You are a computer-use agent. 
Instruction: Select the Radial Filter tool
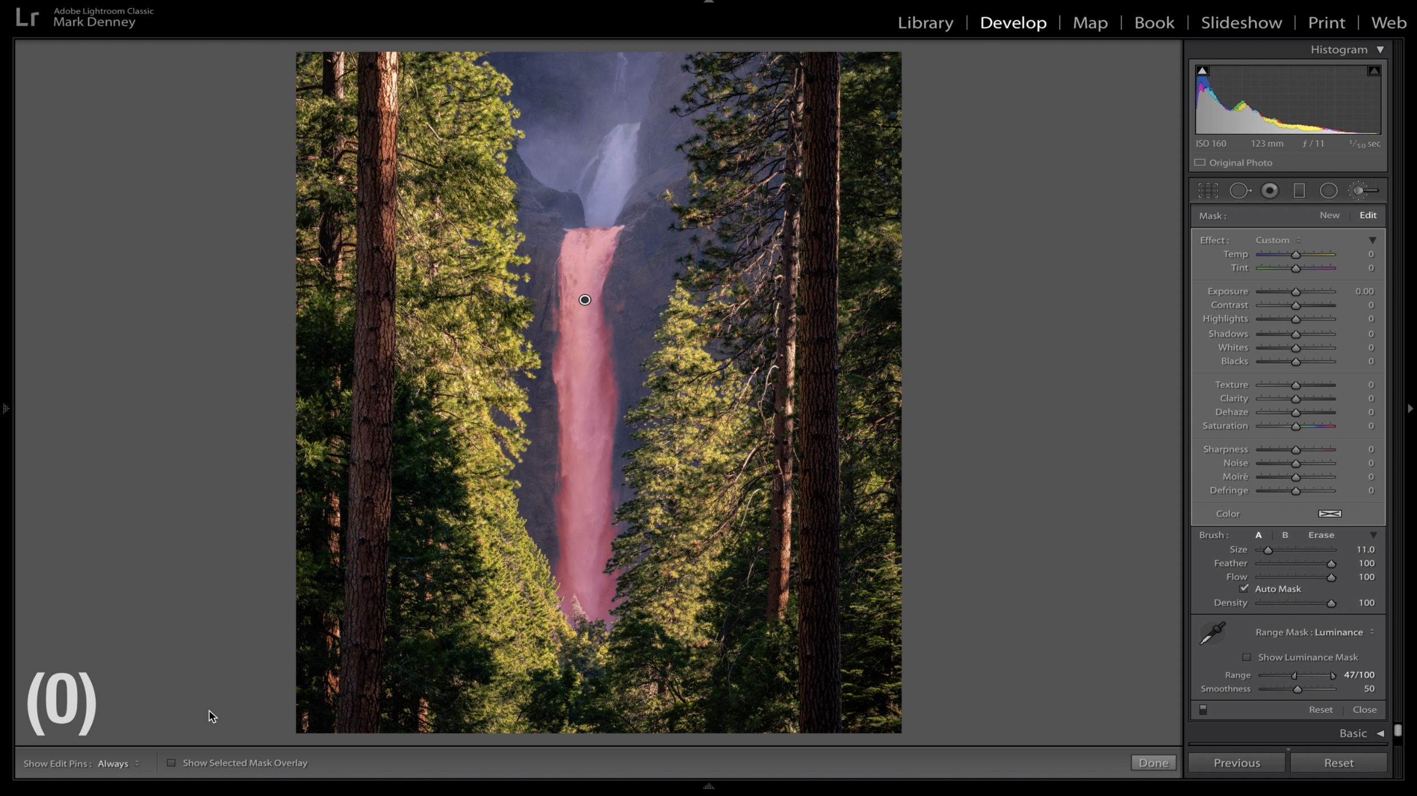tap(1328, 191)
